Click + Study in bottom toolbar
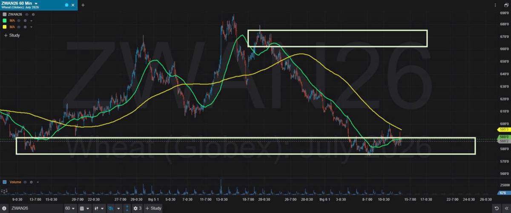The width and height of the screenshot is (511, 213). click(153, 208)
